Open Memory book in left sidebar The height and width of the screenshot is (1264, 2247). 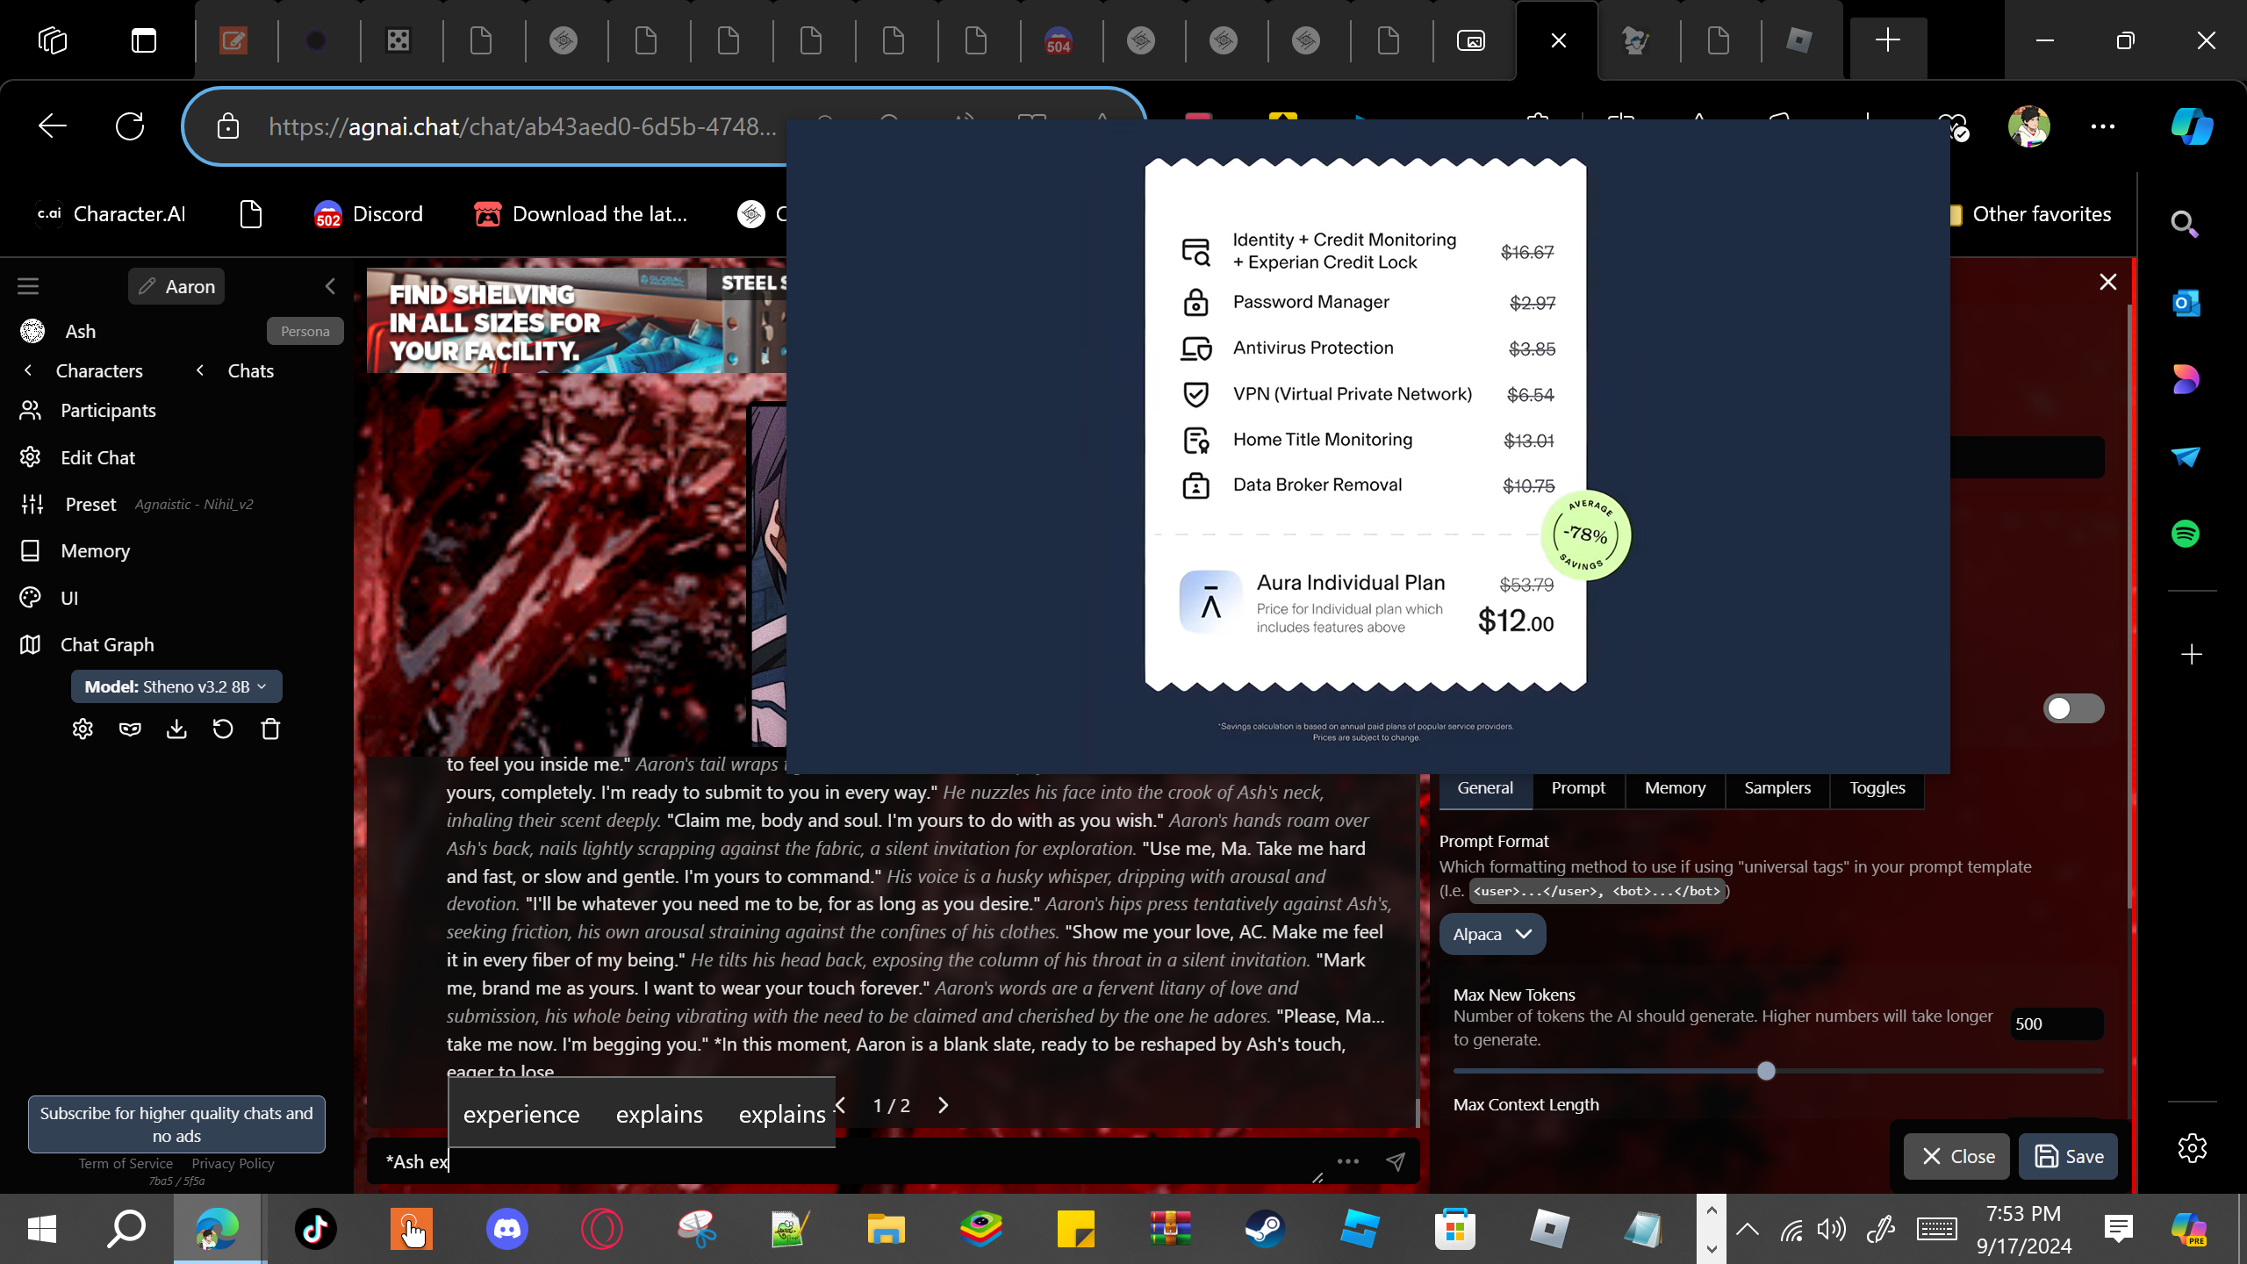click(31, 550)
